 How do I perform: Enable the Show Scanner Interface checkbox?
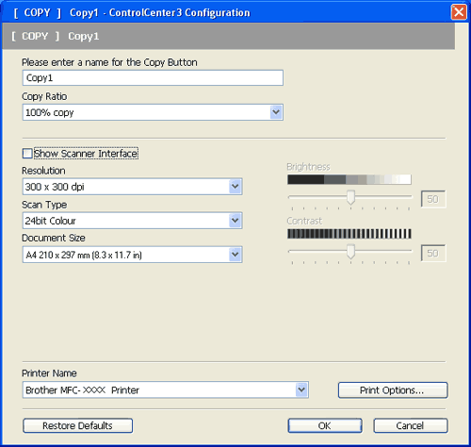(27, 154)
